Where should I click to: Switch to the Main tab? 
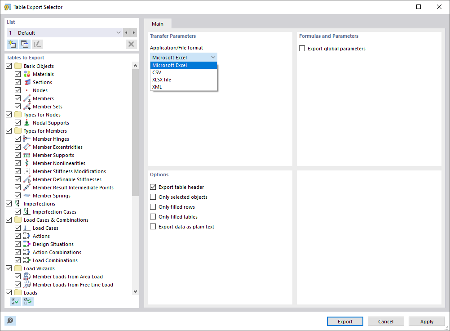click(158, 23)
